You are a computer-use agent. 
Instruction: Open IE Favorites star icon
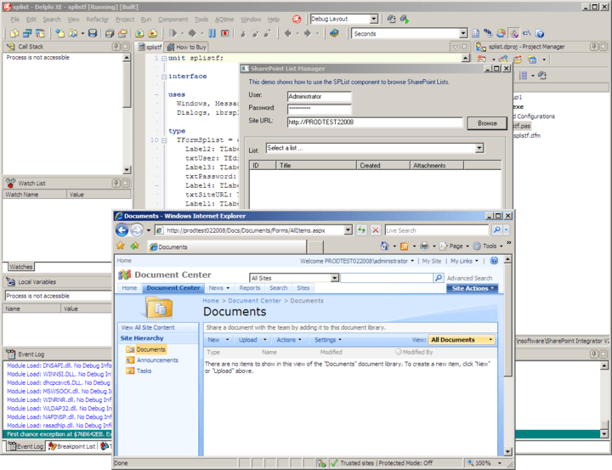point(122,246)
